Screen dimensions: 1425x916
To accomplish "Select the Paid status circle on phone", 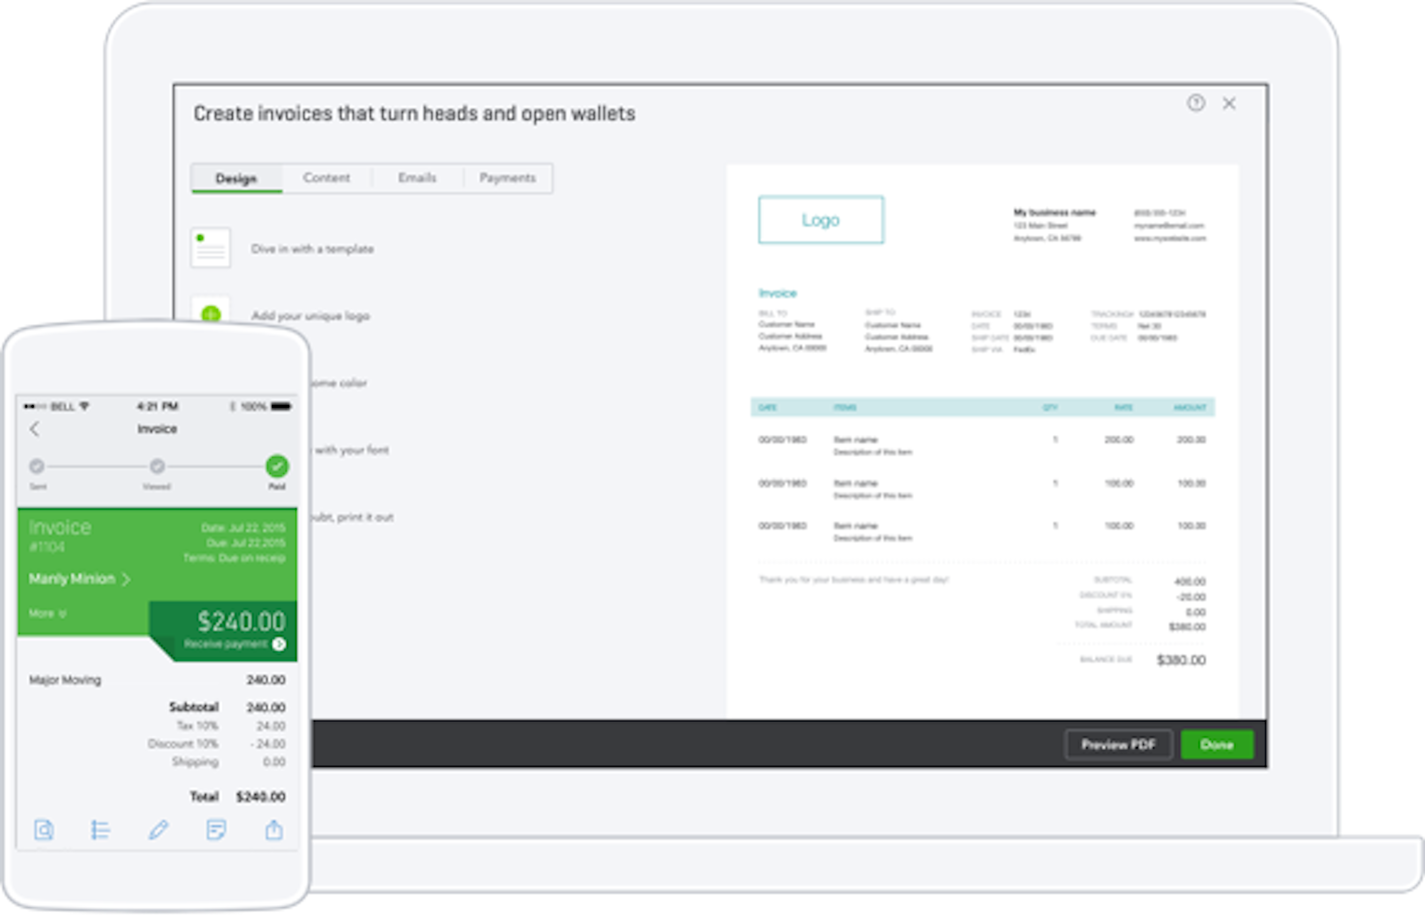I will coord(276,466).
